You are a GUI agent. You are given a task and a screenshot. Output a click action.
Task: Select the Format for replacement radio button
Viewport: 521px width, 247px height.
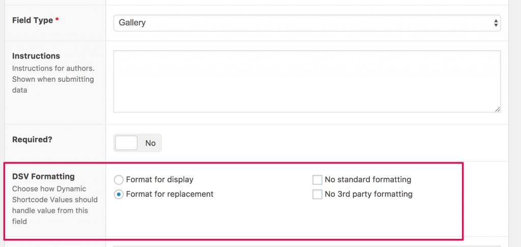(x=119, y=194)
